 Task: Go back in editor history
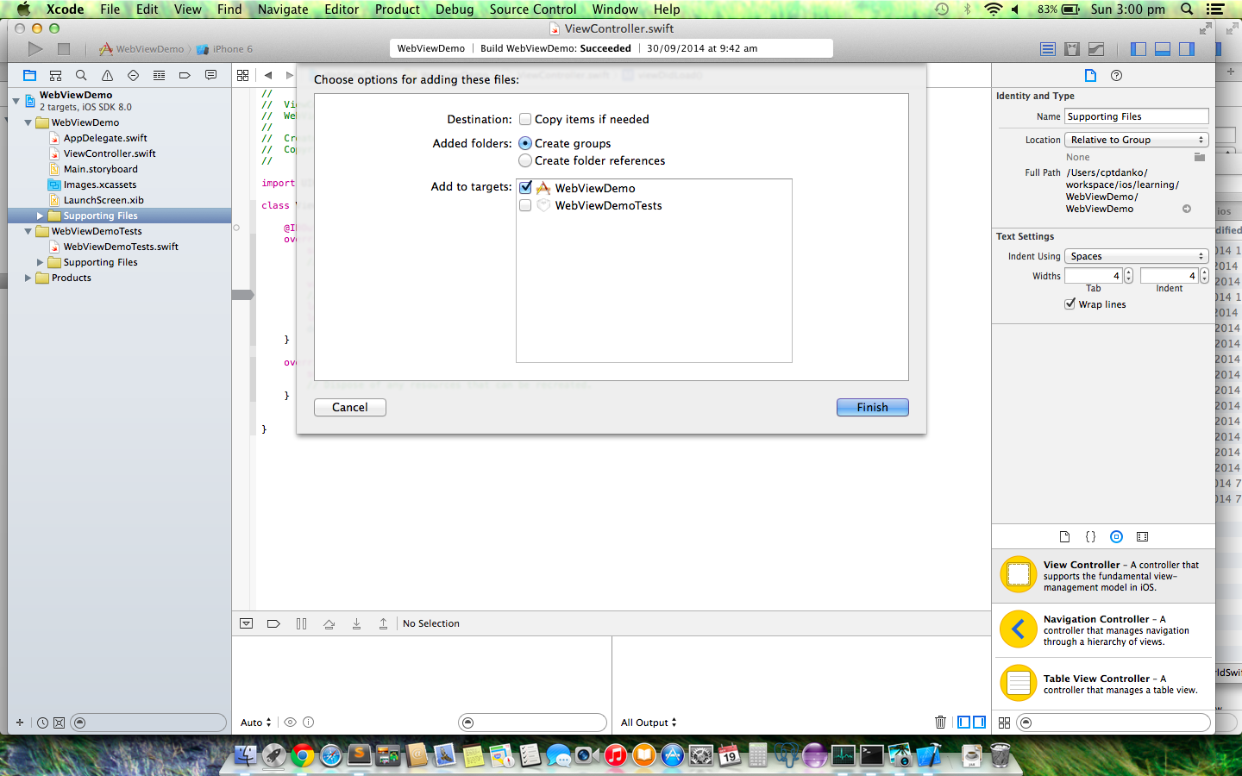coord(268,75)
